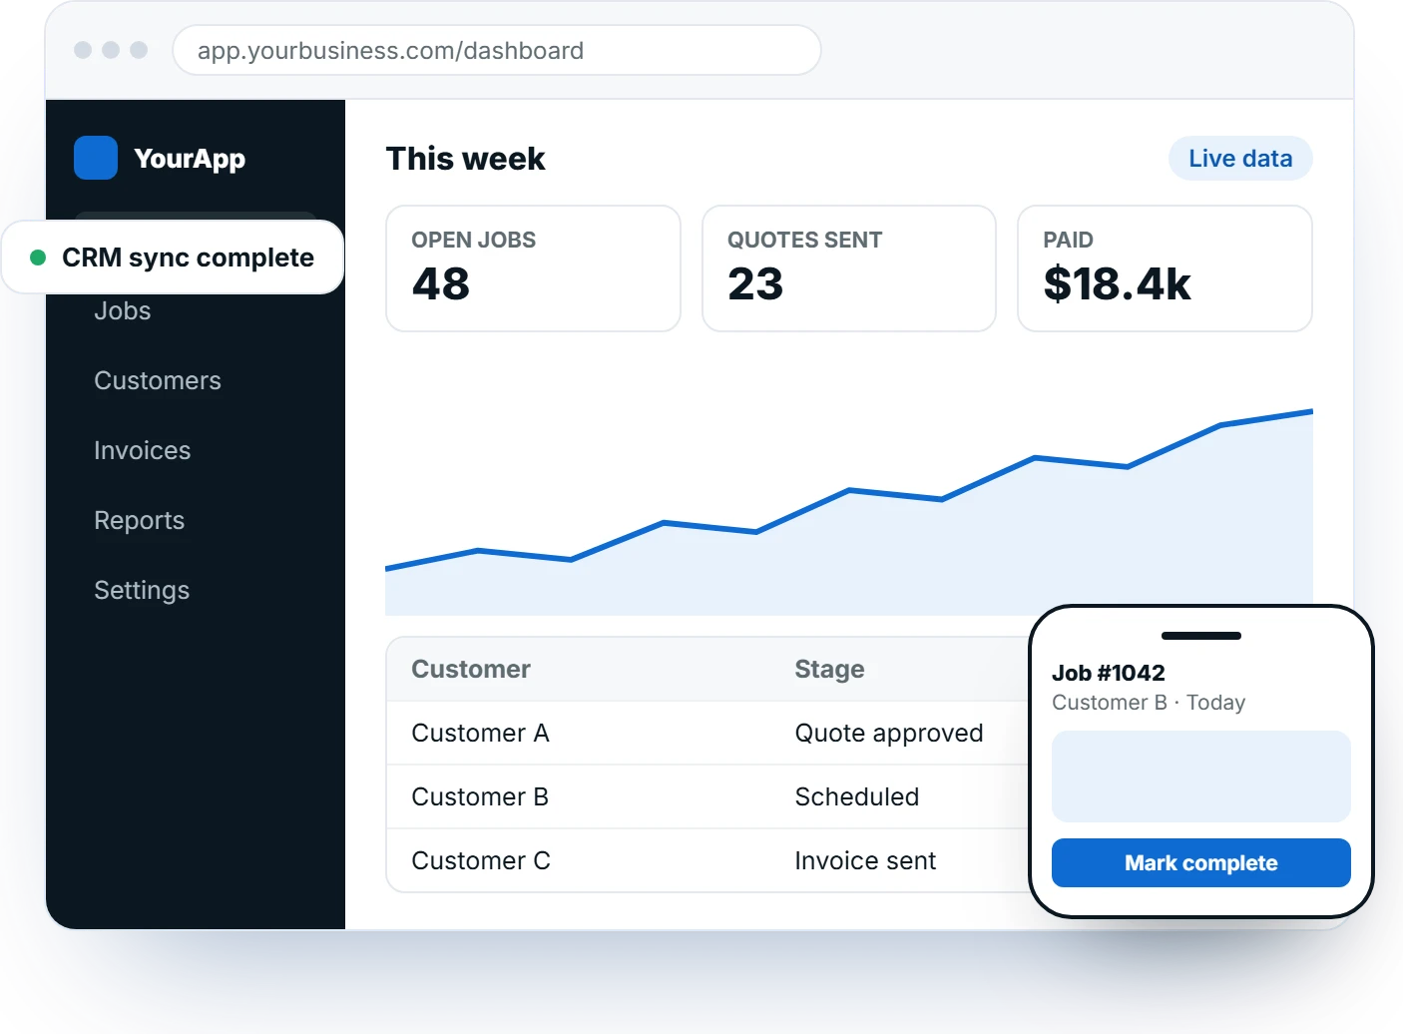Click the light blue placeholder in job card
Image resolution: width=1403 pixels, height=1034 pixels.
(1201, 776)
